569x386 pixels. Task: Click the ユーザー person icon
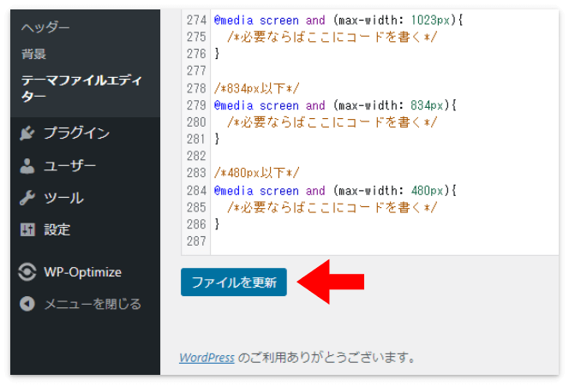pyautogui.click(x=27, y=166)
